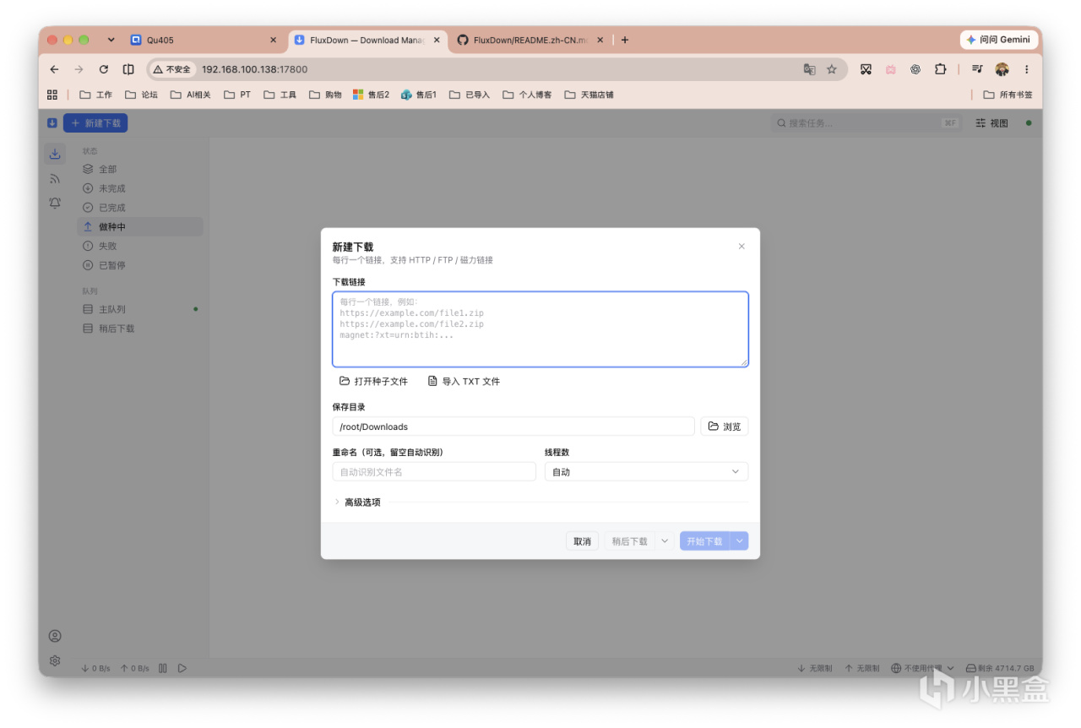Open the RSS feed section icon

click(x=55, y=178)
